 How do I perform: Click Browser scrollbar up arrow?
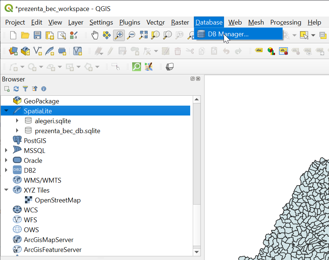click(196, 99)
